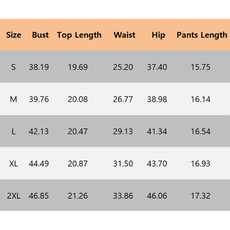The height and width of the screenshot is (230, 230).
Task: Select the XL size label
Action: pyautogui.click(x=14, y=163)
